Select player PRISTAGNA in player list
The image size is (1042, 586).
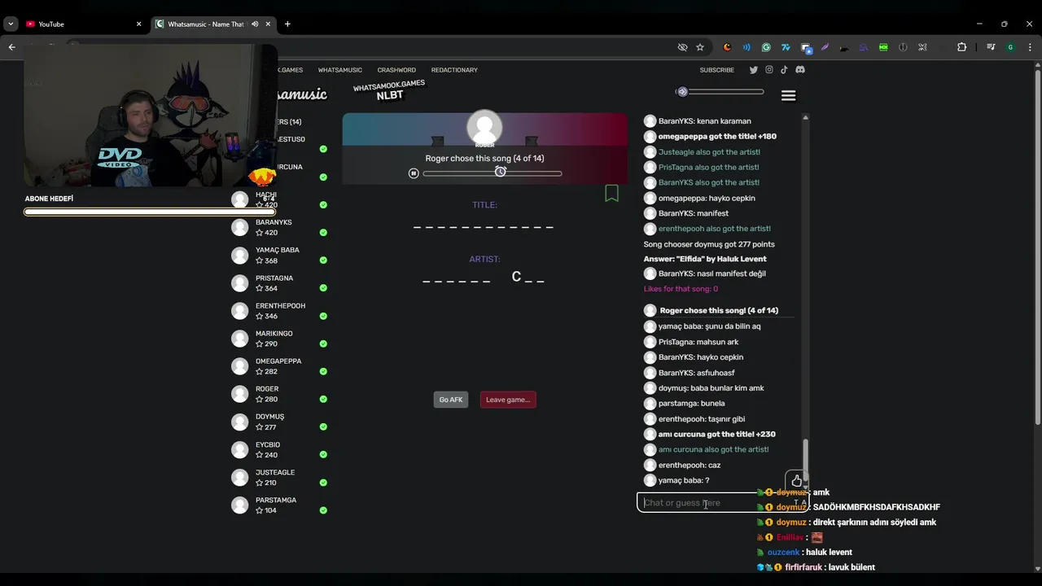pos(278,283)
